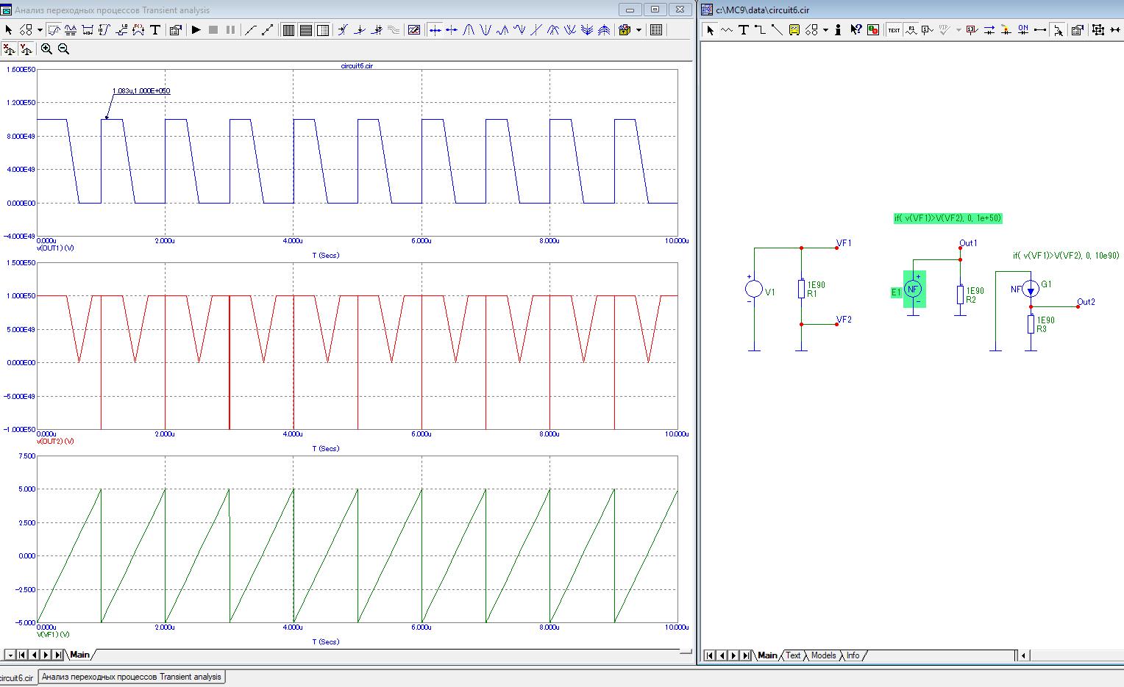
Task: Click Peak cursor positioning icon
Action: click(468, 30)
